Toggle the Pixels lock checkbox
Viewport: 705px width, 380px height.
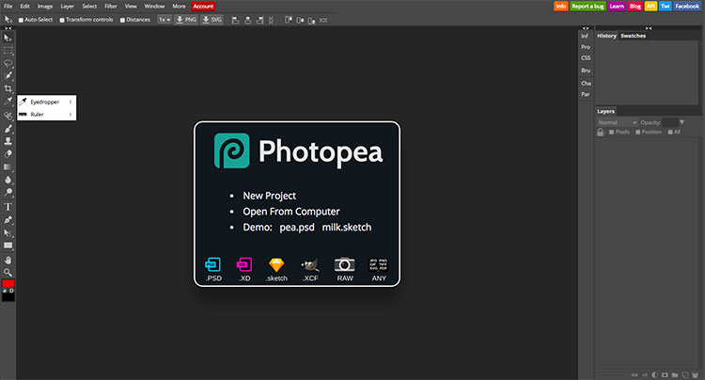pos(611,133)
